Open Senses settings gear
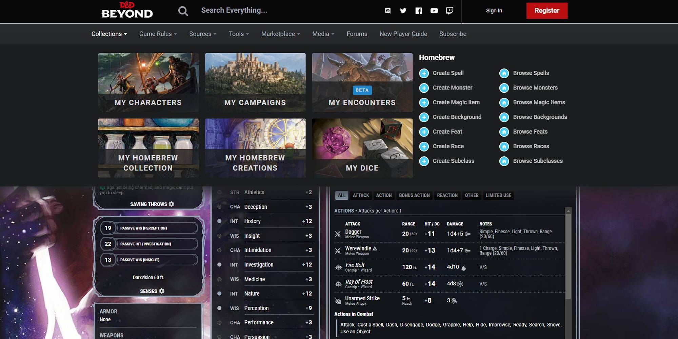Viewport: 678px width, 339px height. tap(162, 291)
